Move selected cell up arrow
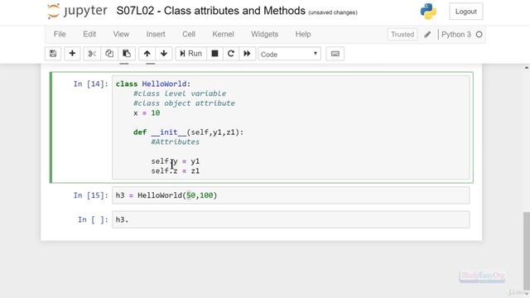The image size is (530, 298). 147,54
